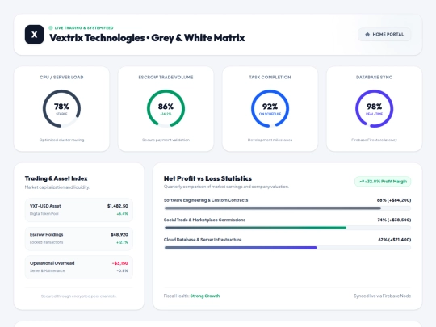
Task: Click the Software Engineering & Custom Contracts progress bar
Action: (x=287, y=208)
